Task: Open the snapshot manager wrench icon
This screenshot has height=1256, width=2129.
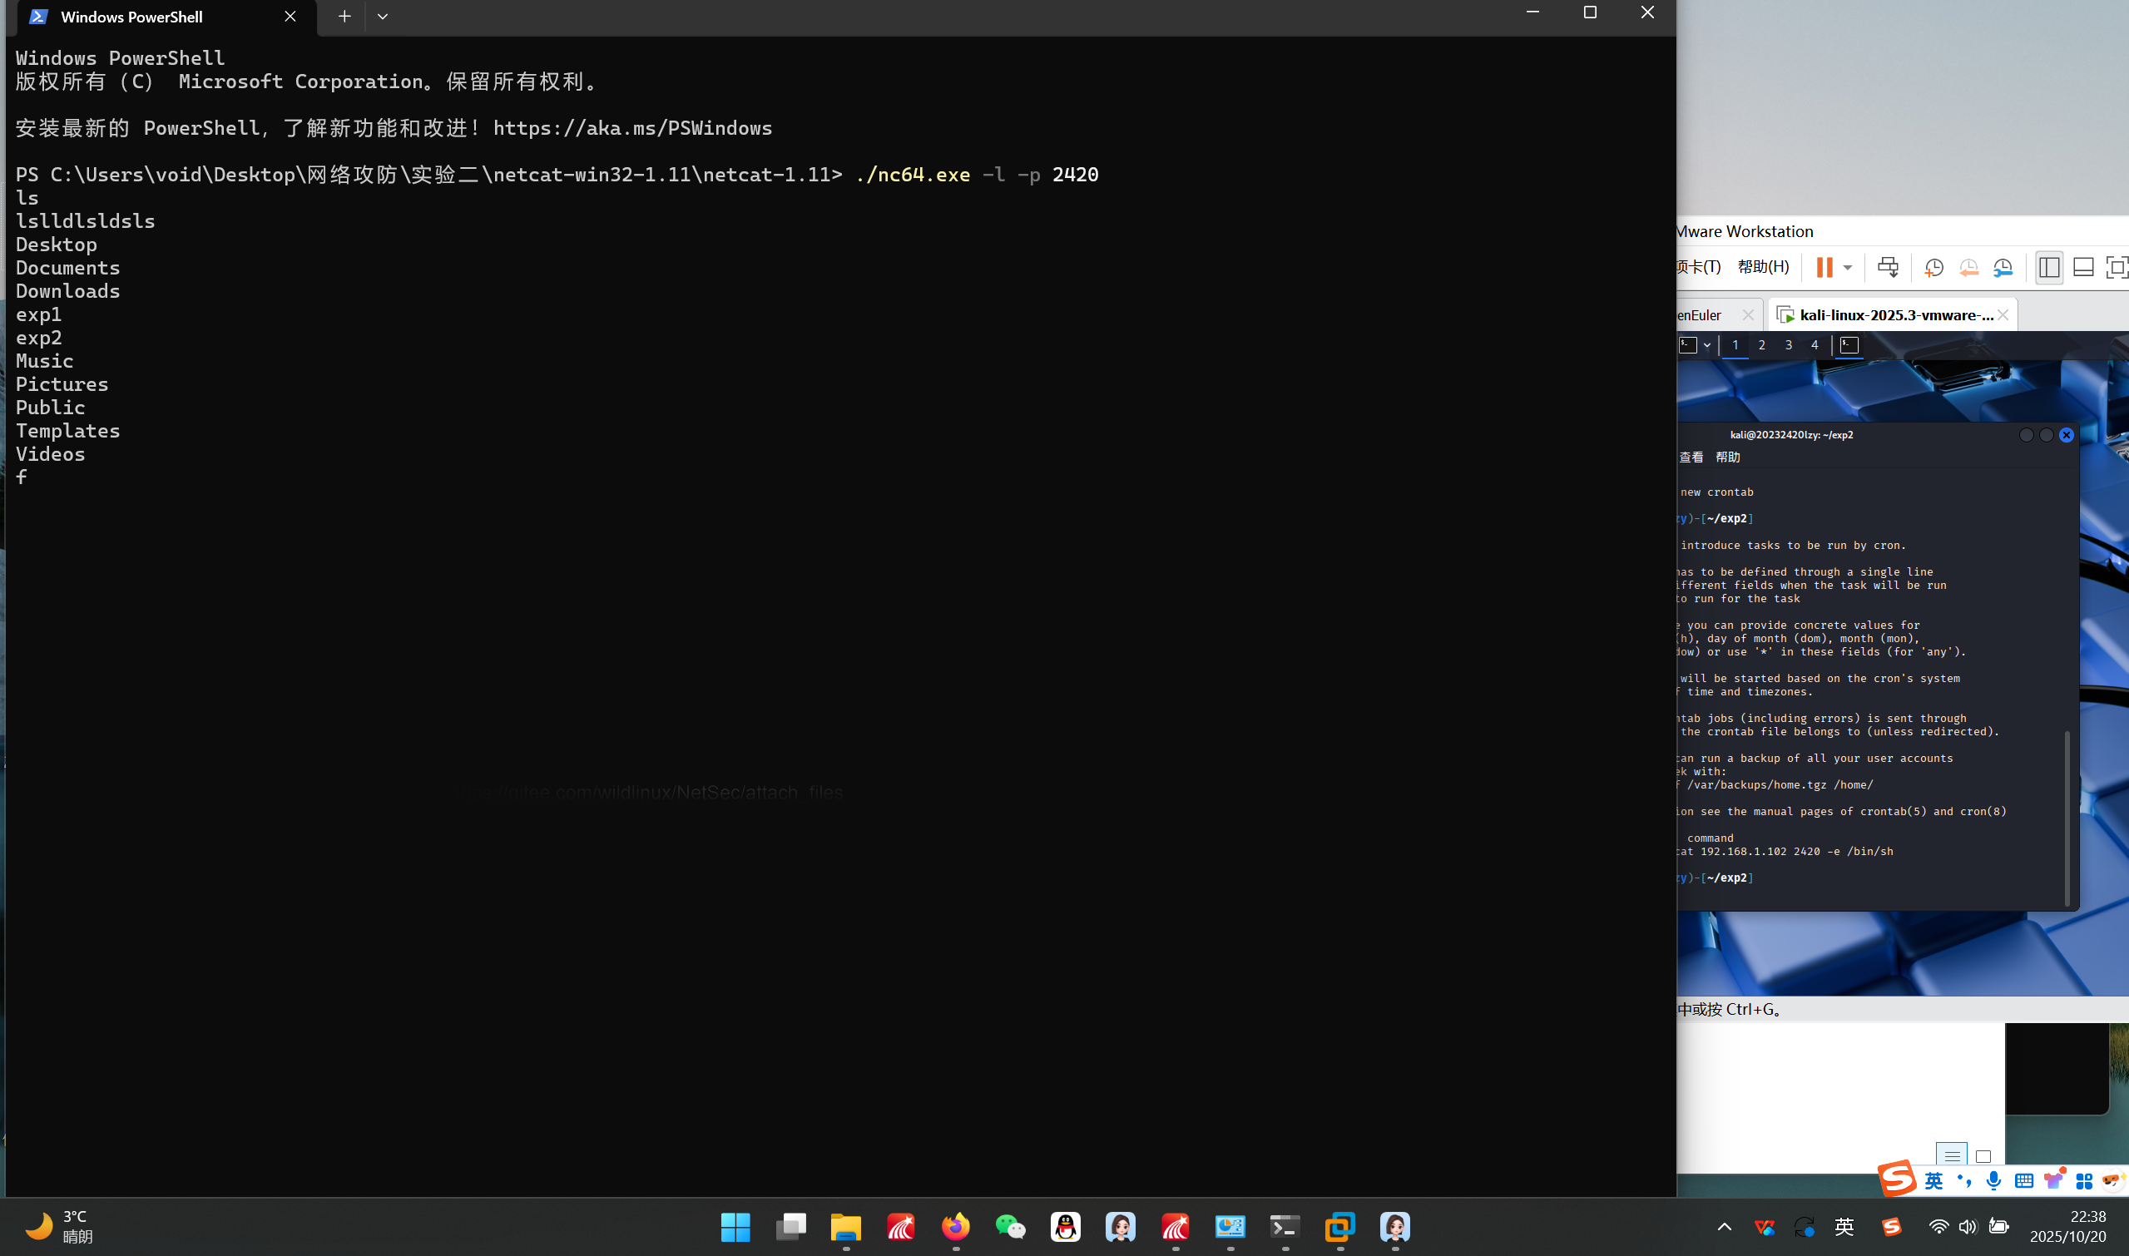Action: click(x=2003, y=268)
